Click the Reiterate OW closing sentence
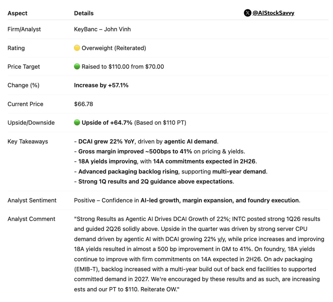The image size is (333, 302). pyautogui.click(x=160, y=289)
